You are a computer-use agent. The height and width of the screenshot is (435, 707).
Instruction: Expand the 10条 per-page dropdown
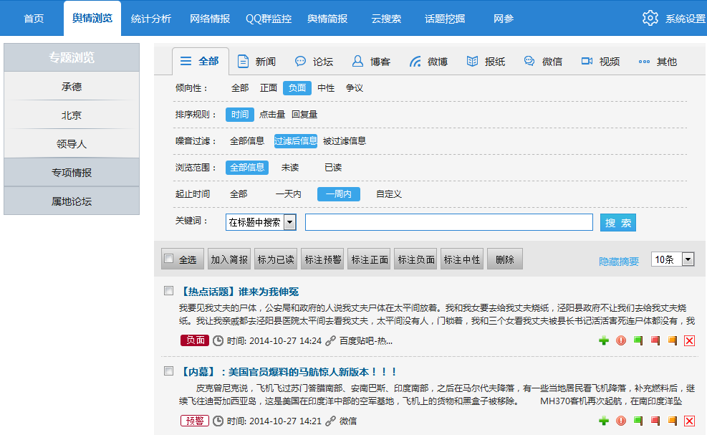click(x=688, y=259)
